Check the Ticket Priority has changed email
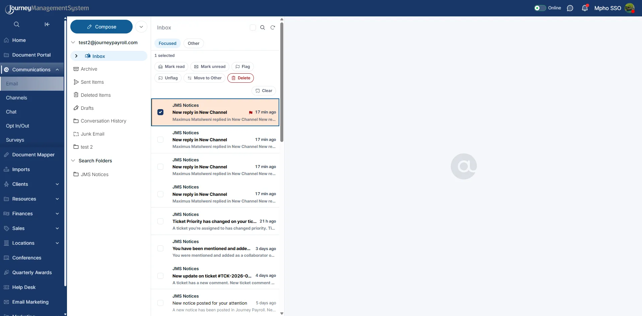Viewport: 642px width, 316px height. pos(160,221)
